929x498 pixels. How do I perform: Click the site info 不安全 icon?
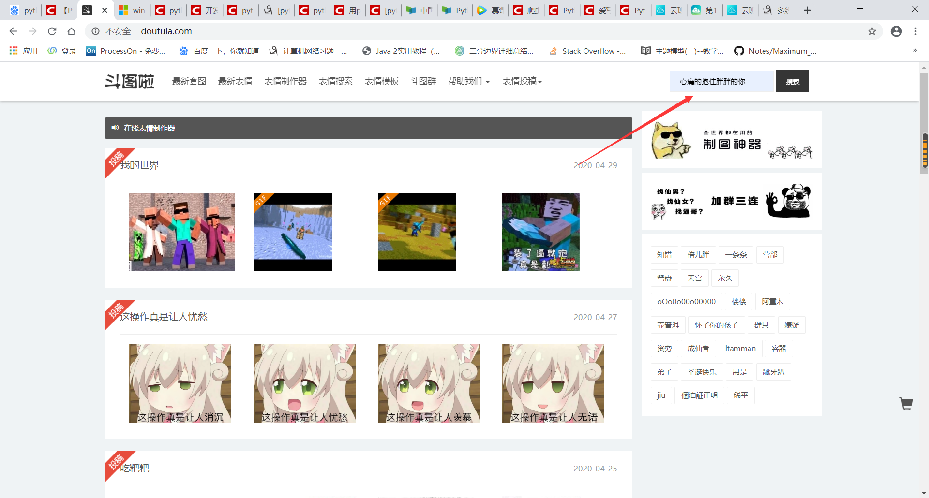(96, 31)
